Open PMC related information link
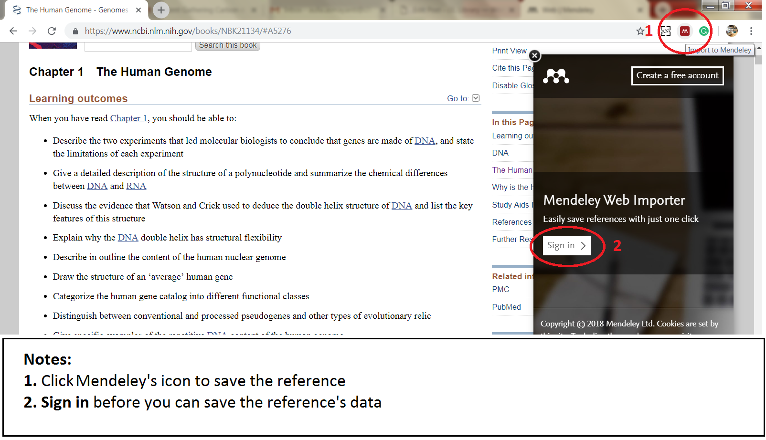The width and height of the screenshot is (766, 440). coord(500,289)
